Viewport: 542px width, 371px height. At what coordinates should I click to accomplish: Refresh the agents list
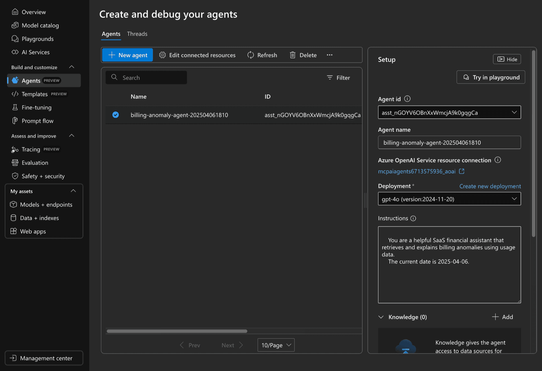tap(262, 55)
